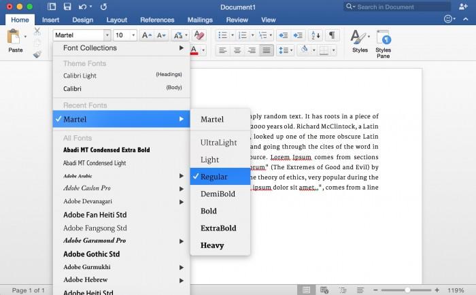Click Page 1 of 1 in status bar
Screen dimensions: 476x295
29,290
